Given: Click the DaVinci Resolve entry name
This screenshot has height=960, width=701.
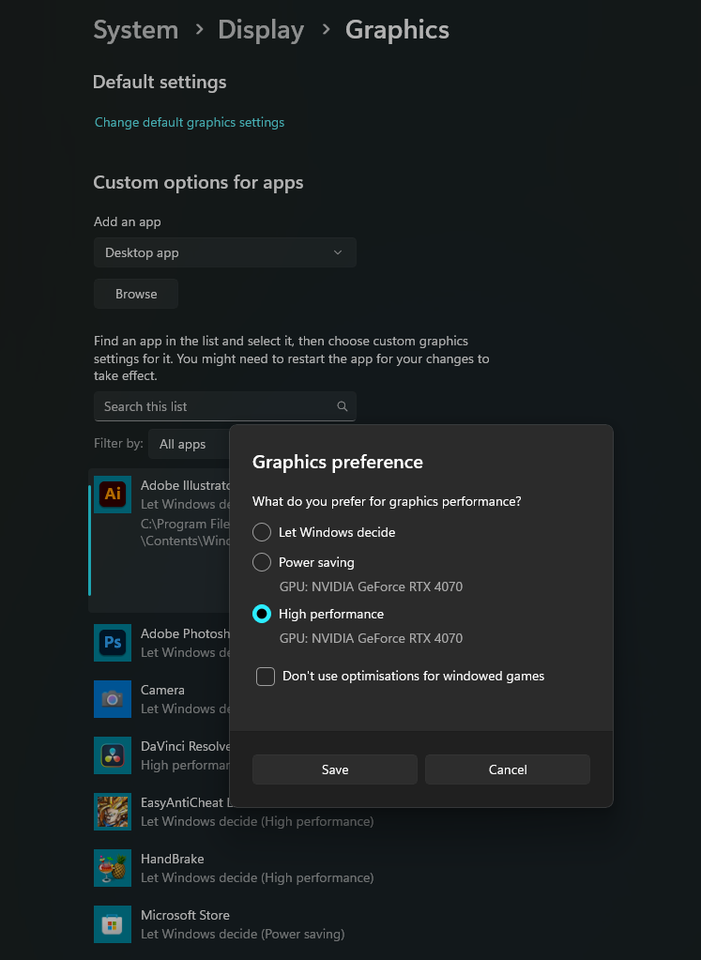Looking at the screenshot, I should coord(185,746).
